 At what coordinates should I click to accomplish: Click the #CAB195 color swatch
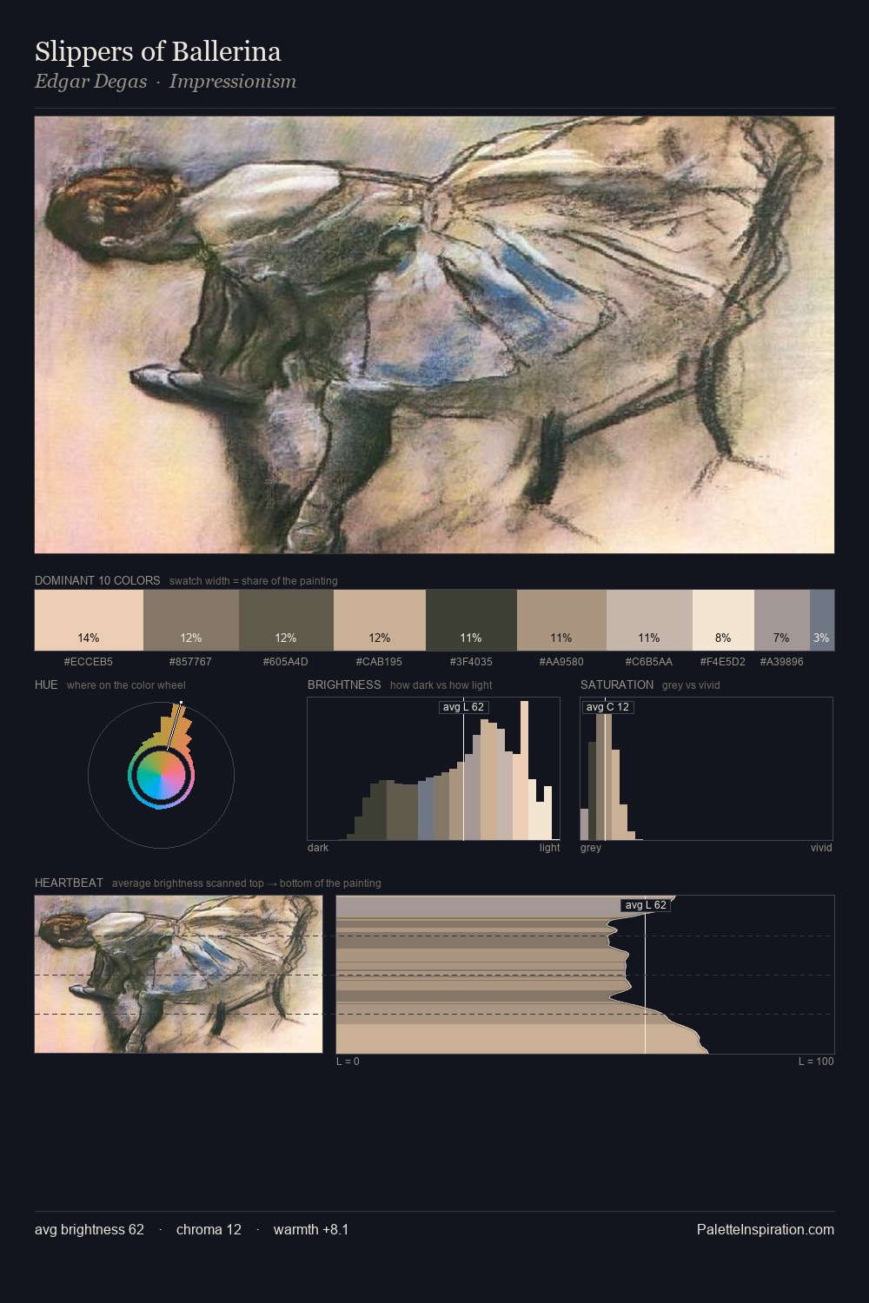pyautogui.click(x=380, y=620)
